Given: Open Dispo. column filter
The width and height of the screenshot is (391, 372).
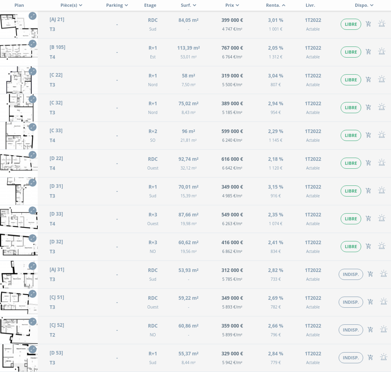Looking at the screenshot, I should [364, 5].
